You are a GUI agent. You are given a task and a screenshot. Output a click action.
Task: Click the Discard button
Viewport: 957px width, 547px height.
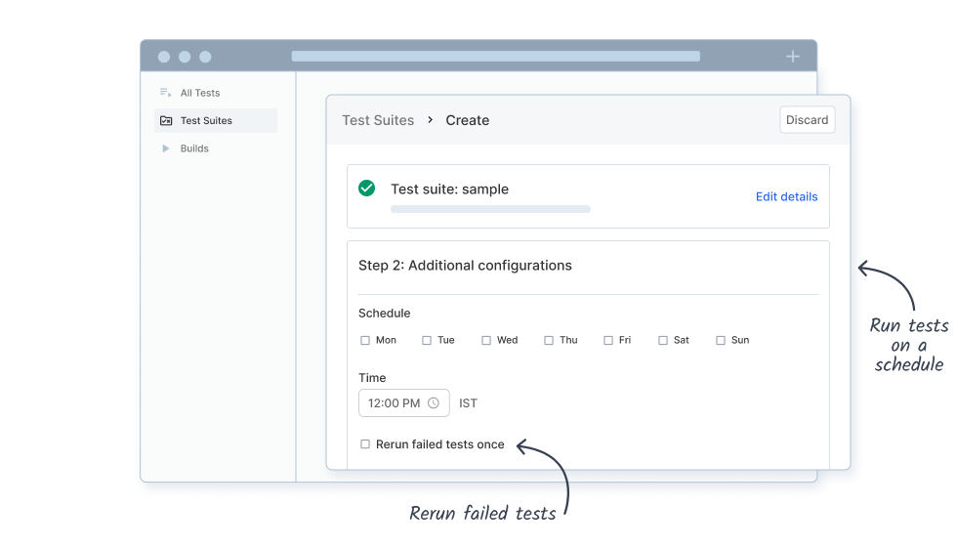(807, 120)
